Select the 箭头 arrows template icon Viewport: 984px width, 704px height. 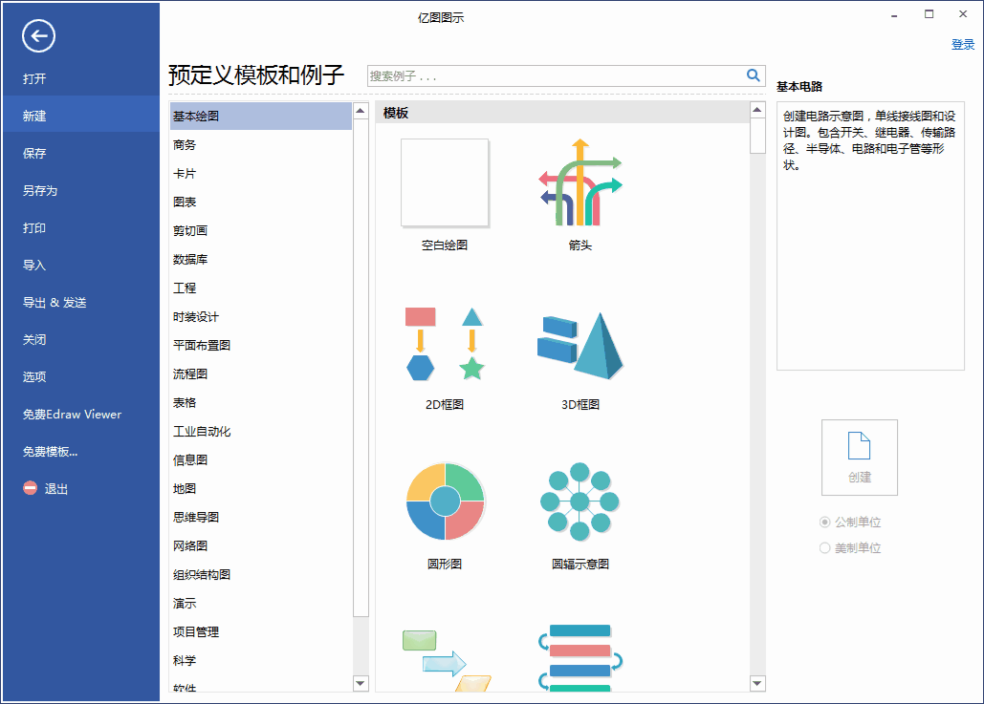click(x=579, y=182)
